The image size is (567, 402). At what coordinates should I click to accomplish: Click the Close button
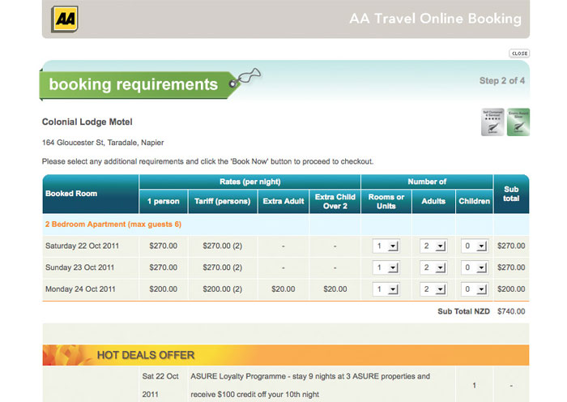click(519, 53)
